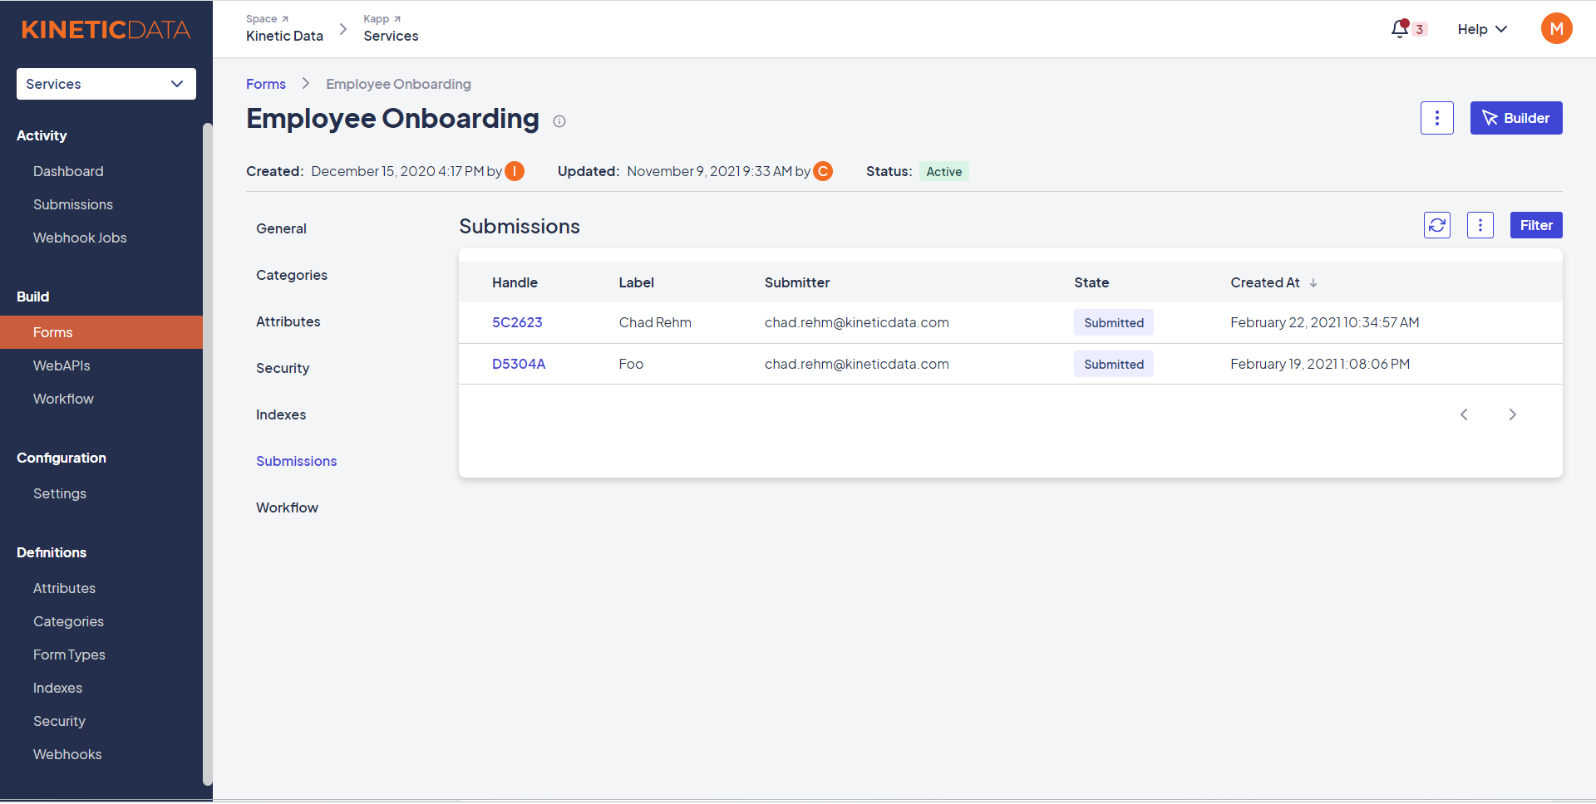Click the Submitter column header

(797, 282)
